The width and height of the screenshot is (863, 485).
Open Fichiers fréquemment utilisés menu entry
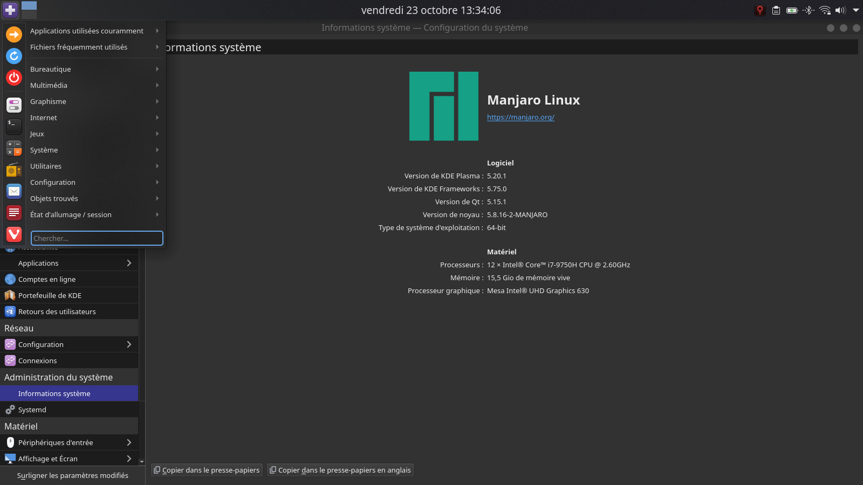95,47
